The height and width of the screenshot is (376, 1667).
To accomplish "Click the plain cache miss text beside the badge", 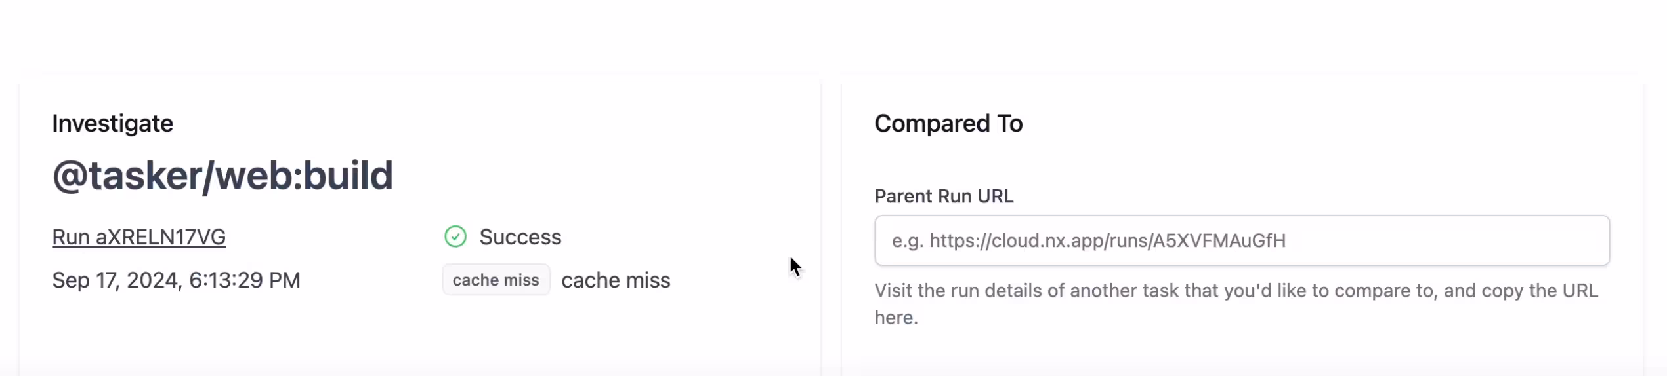I will point(616,280).
